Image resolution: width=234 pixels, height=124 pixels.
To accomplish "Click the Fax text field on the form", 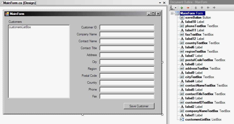I will tap(127, 96).
